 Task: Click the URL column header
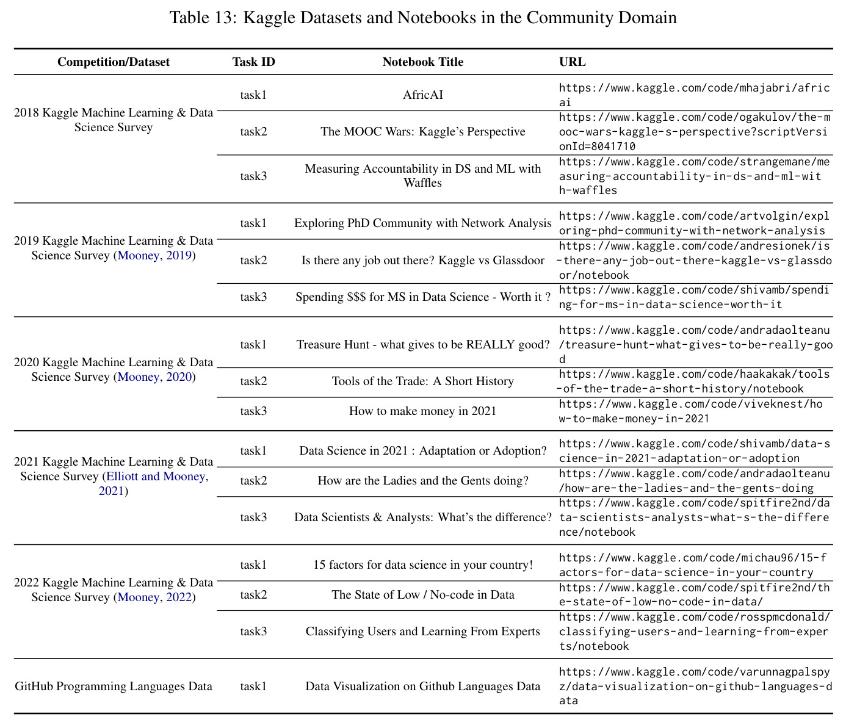(x=573, y=62)
